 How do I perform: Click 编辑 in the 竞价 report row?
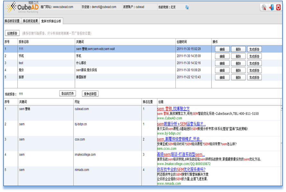point(222,70)
